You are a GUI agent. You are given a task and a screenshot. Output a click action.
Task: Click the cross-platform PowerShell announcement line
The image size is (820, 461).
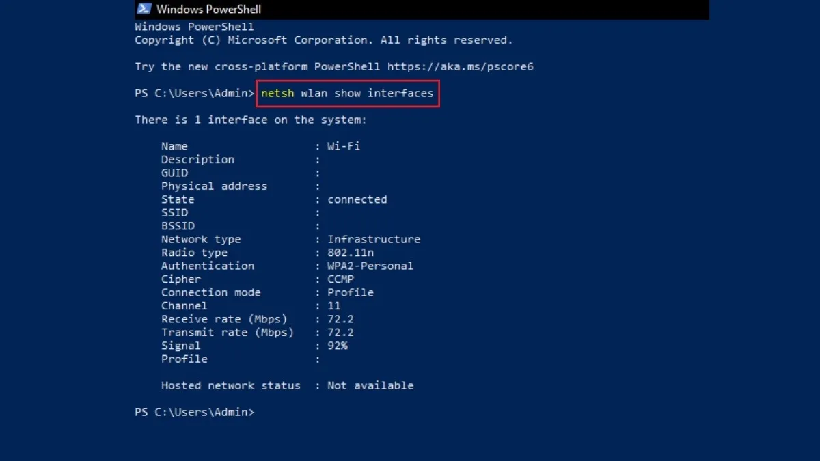334,66
